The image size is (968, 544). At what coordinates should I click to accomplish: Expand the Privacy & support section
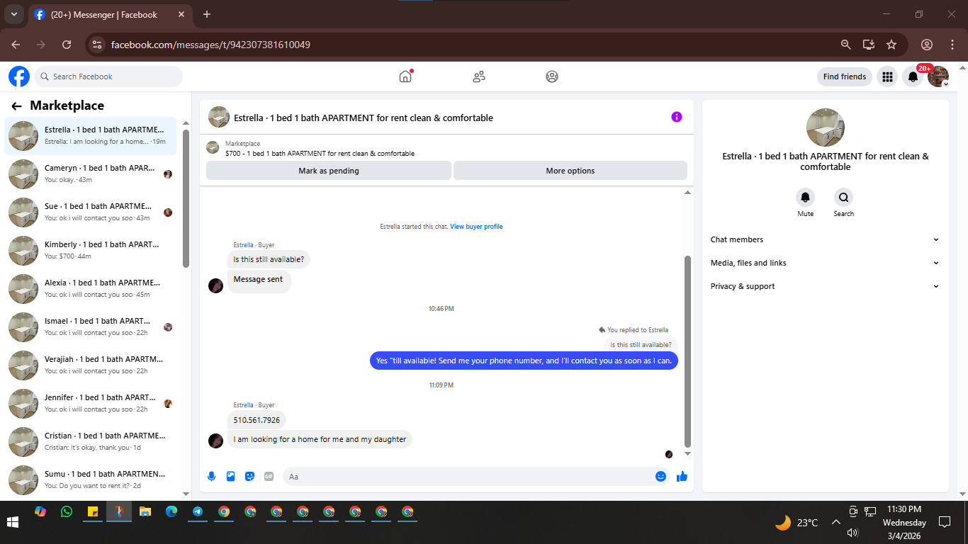click(x=825, y=286)
